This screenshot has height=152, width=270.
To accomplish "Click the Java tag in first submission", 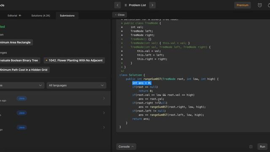I will tap(22, 98).
